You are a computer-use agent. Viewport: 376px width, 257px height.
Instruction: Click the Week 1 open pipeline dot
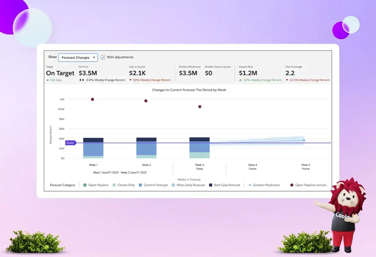point(92,99)
